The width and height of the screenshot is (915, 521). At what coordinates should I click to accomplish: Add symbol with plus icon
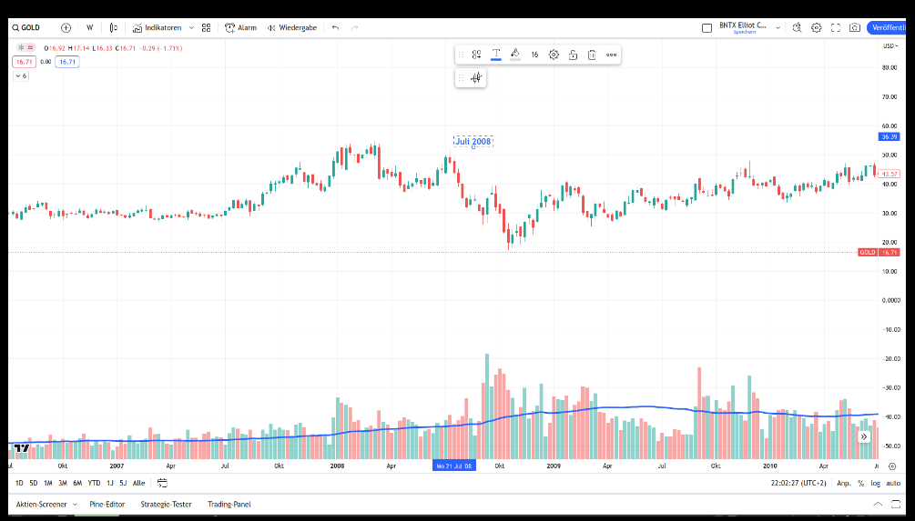pyautogui.click(x=66, y=28)
